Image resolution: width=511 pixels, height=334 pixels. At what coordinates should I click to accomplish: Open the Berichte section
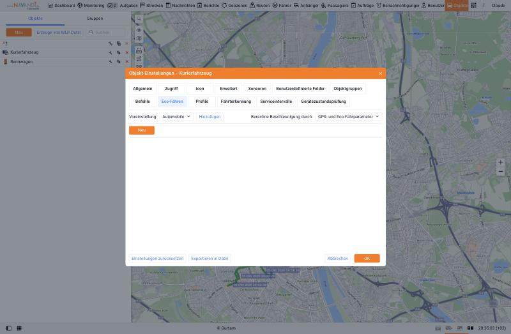coord(208,6)
